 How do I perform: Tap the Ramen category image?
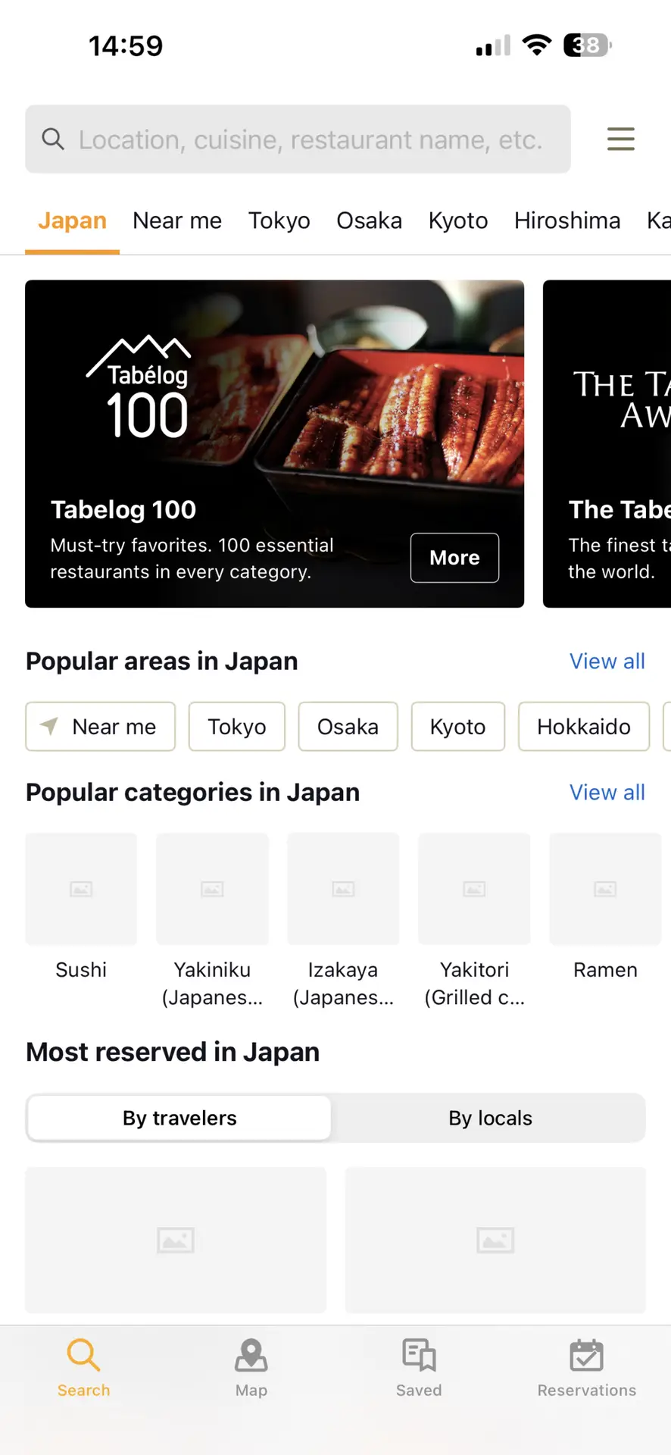pyautogui.click(x=605, y=889)
